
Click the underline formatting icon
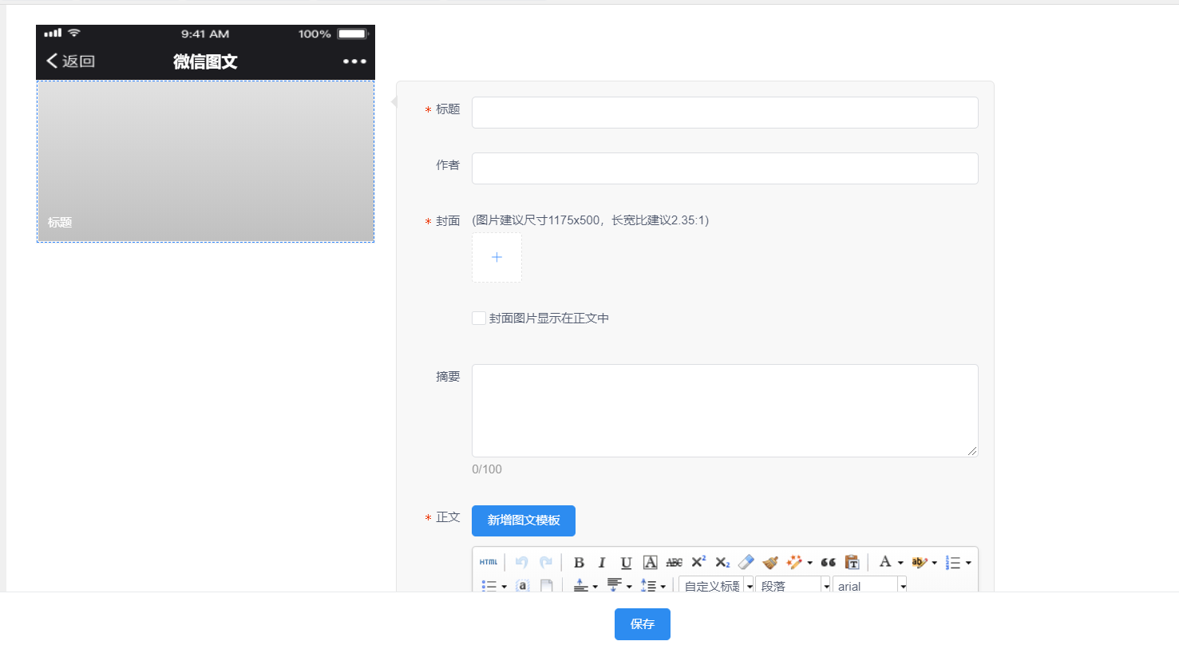pyautogui.click(x=626, y=562)
